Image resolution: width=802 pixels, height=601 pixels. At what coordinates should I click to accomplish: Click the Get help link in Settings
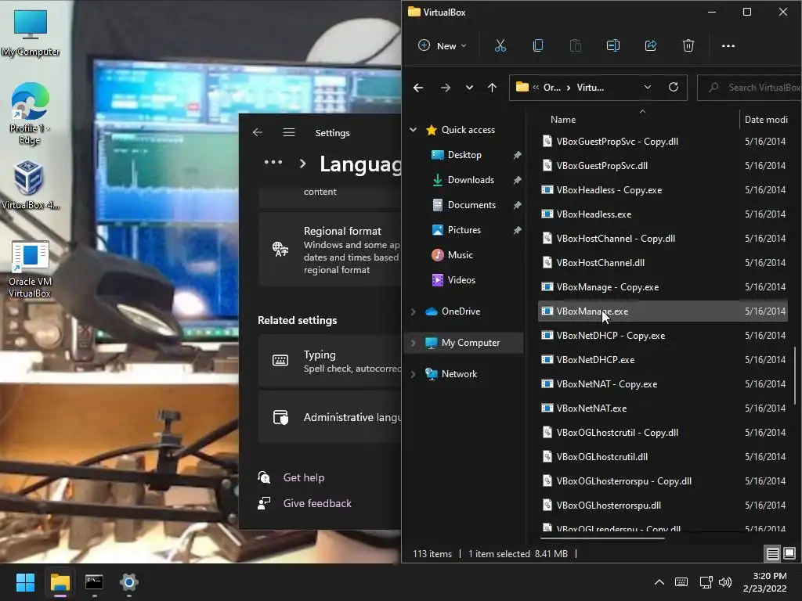[x=304, y=478]
